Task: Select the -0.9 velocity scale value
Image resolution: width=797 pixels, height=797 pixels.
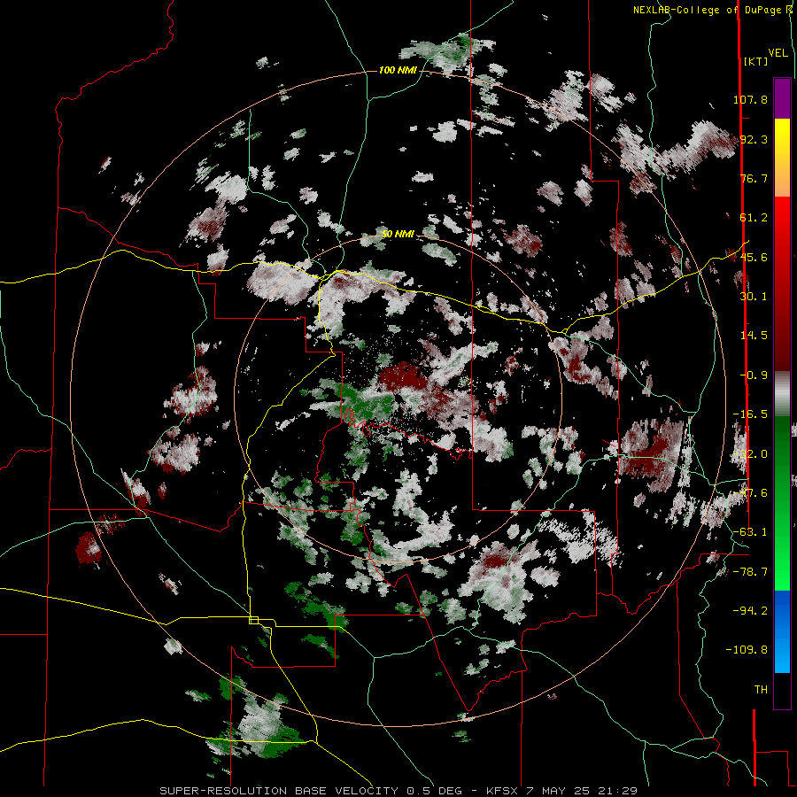Action: click(x=754, y=375)
